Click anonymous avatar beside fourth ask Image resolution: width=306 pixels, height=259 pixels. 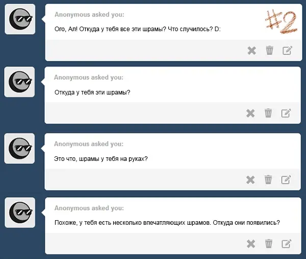(20, 213)
